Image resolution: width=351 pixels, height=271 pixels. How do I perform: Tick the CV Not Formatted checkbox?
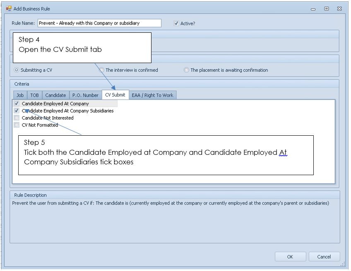[17, 125]
